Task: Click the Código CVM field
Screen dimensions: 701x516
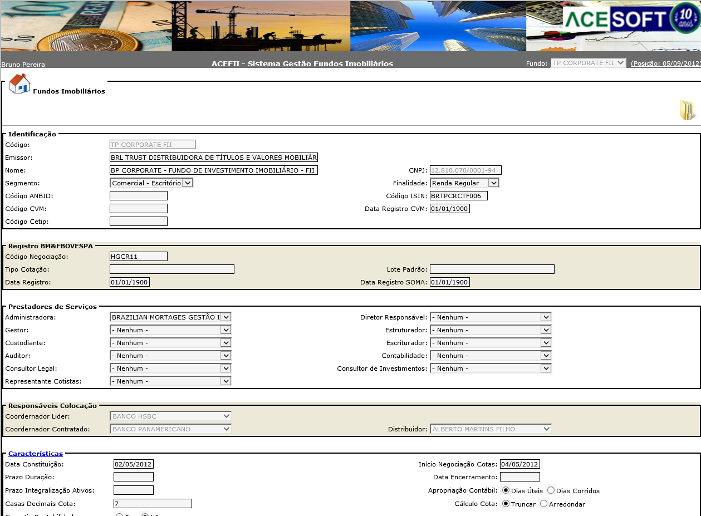Action: [139, 209]
